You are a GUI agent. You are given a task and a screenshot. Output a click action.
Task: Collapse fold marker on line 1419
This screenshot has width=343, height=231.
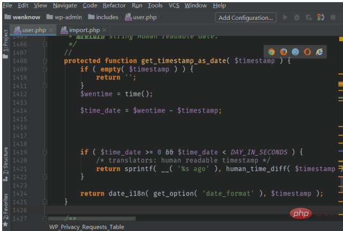tap(45, 152)
